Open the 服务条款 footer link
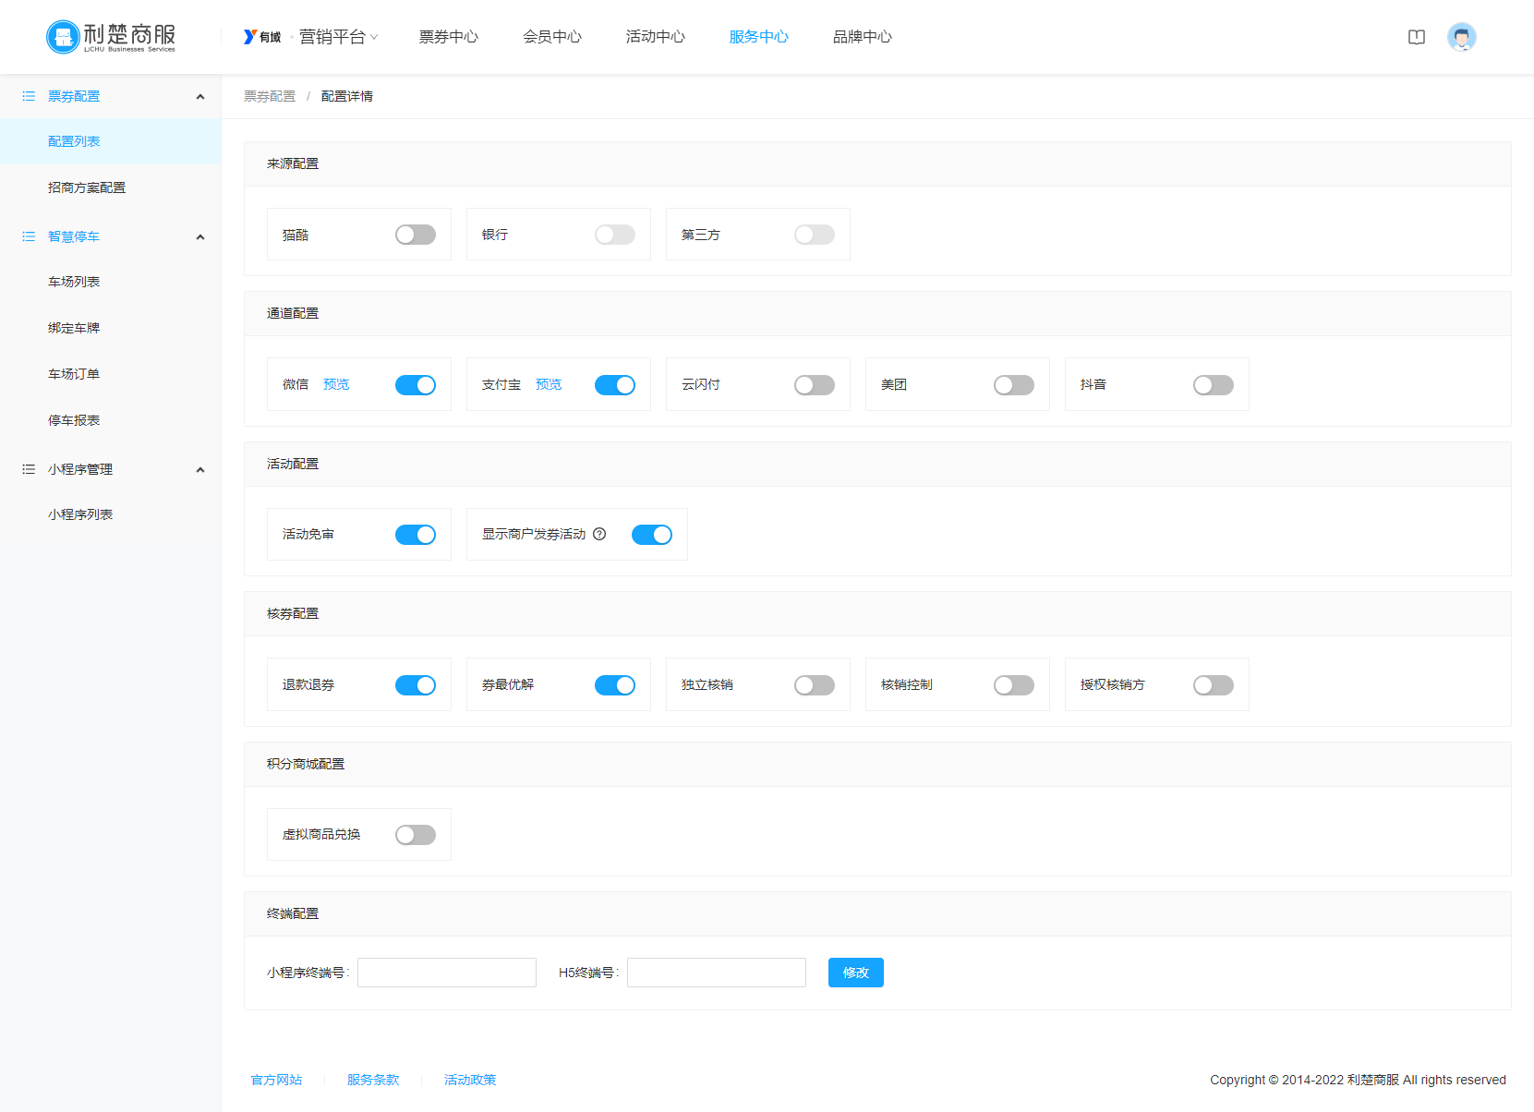This screenshot has width=1534, height=1112. (x=373, y=1080)
